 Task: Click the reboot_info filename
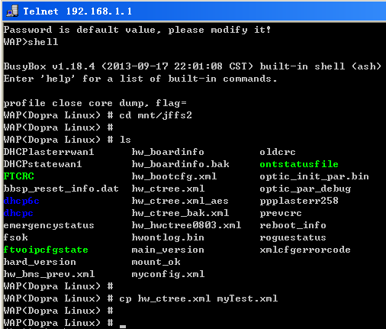click(293, 225)
